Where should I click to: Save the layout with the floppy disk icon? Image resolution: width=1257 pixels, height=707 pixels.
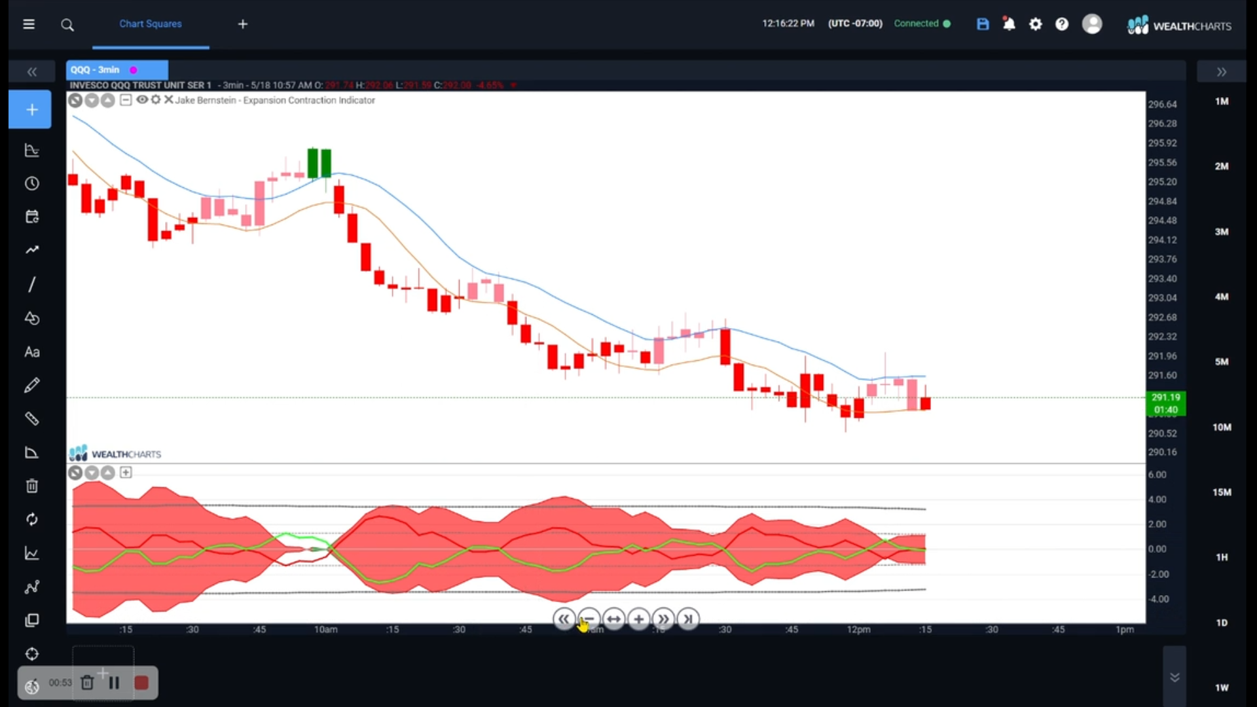983,24
